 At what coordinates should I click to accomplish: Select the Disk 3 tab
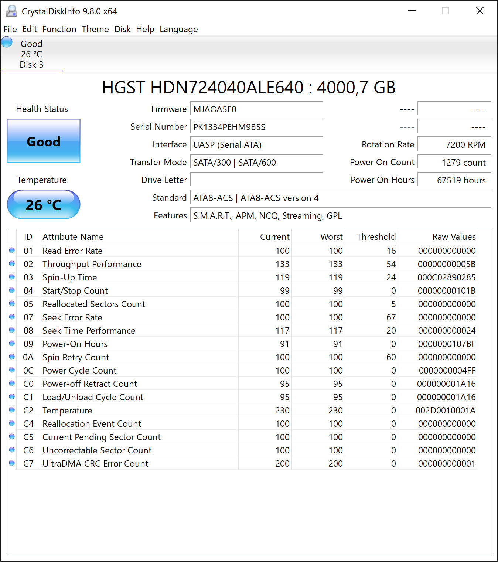click(32, 54)
